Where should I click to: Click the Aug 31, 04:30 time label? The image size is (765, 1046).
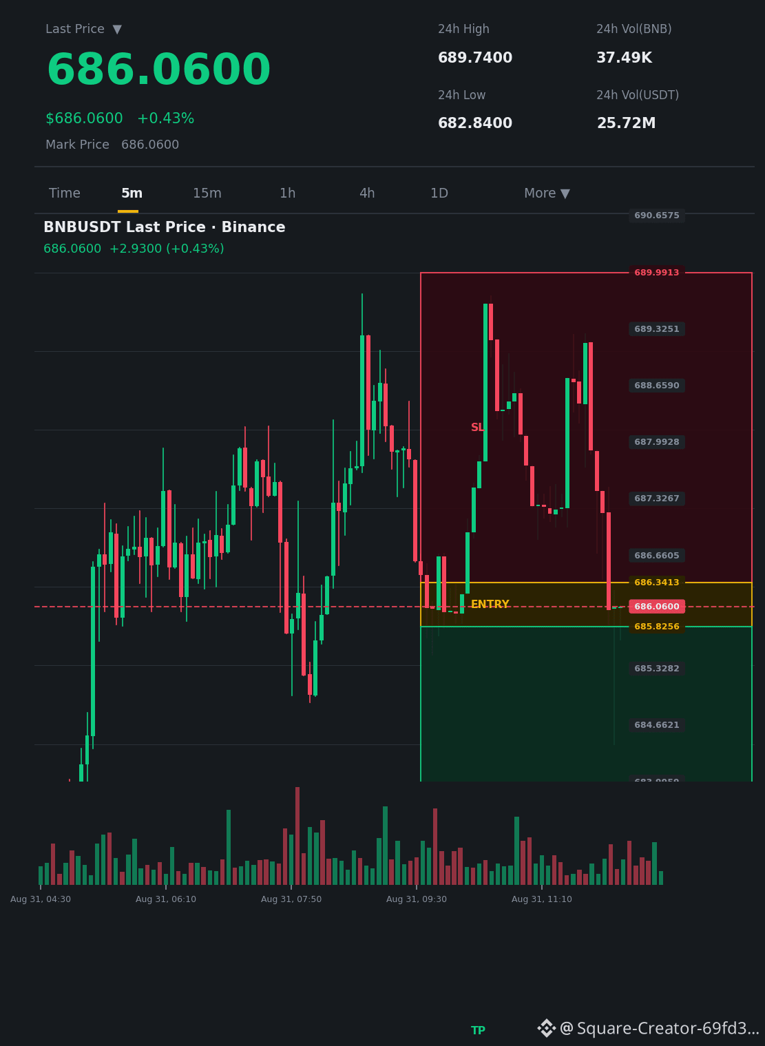(41, 899)
